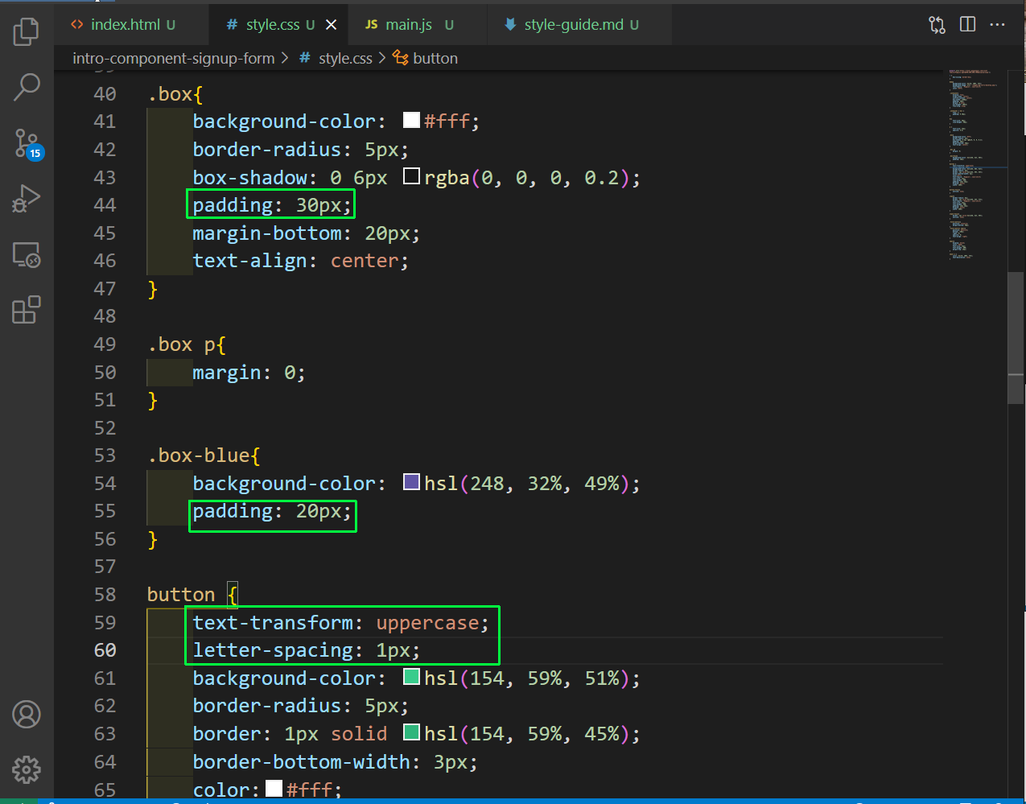Open the rgba(0, 0, 0, 0.2) color swatch

click(411, 176)
